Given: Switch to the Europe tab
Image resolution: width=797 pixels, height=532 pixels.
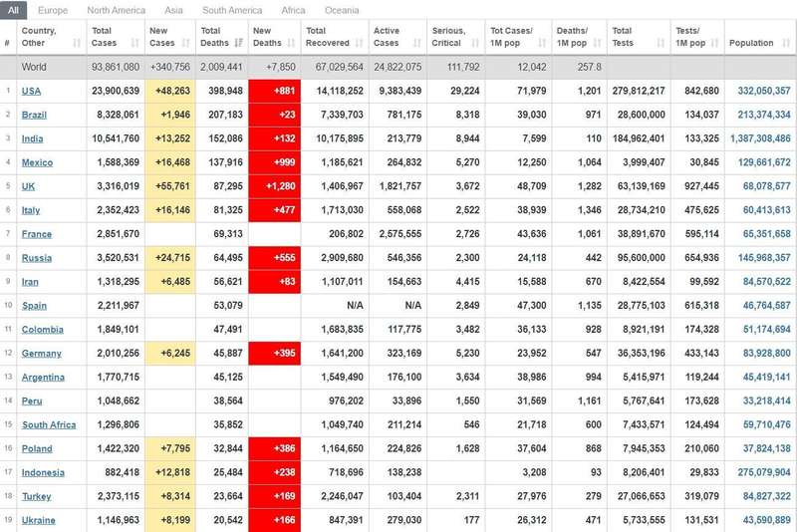Looking at the screenshot, I should coord(53,10).
